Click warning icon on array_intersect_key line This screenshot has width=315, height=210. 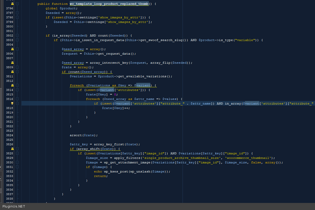pyautogui.click(x=12, y=63)
